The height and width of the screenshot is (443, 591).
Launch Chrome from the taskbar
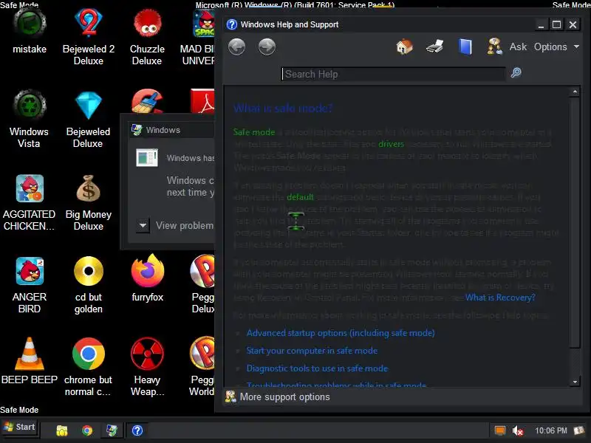[87, 430]
